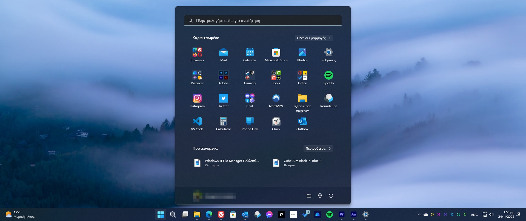Click the volume icon in the system tray
This screenshot has width=526, height=221.
coord(491,214)
